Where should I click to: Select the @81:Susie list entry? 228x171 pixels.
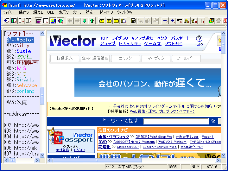pyautogui.click(x=19, y=51)
